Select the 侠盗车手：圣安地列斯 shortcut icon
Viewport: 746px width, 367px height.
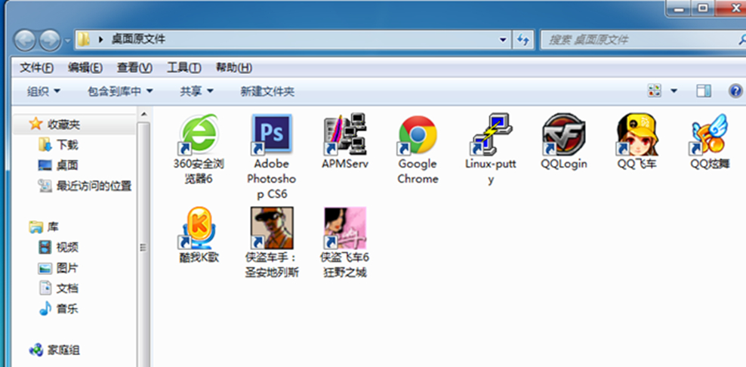point(271,227)
